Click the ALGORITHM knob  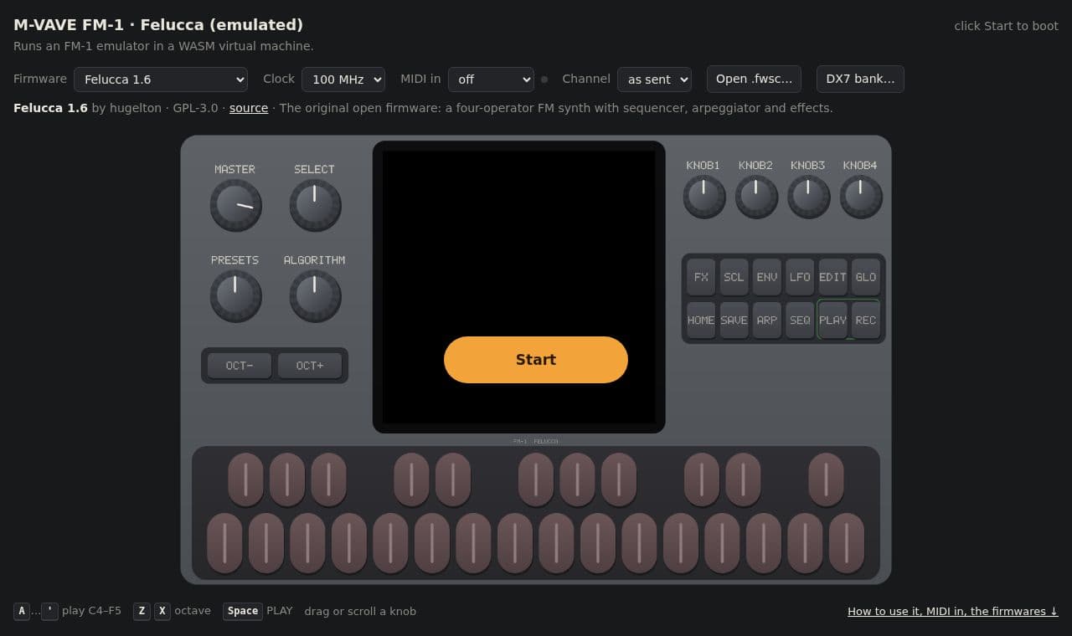coord(315,296)
